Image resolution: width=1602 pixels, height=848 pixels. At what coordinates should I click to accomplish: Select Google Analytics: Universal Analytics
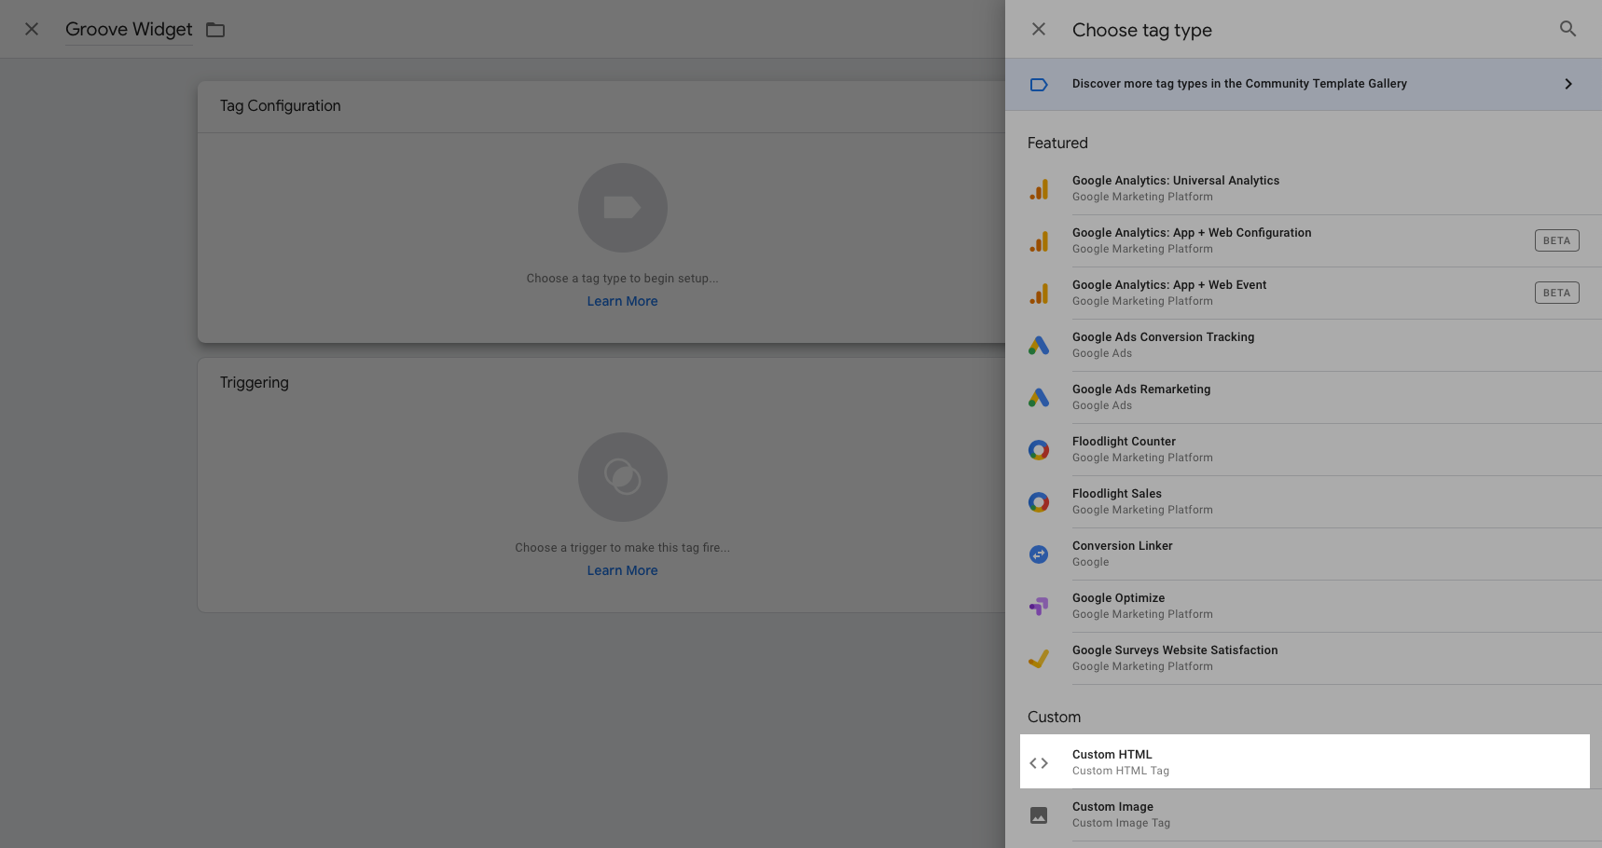coord(1304,189)
